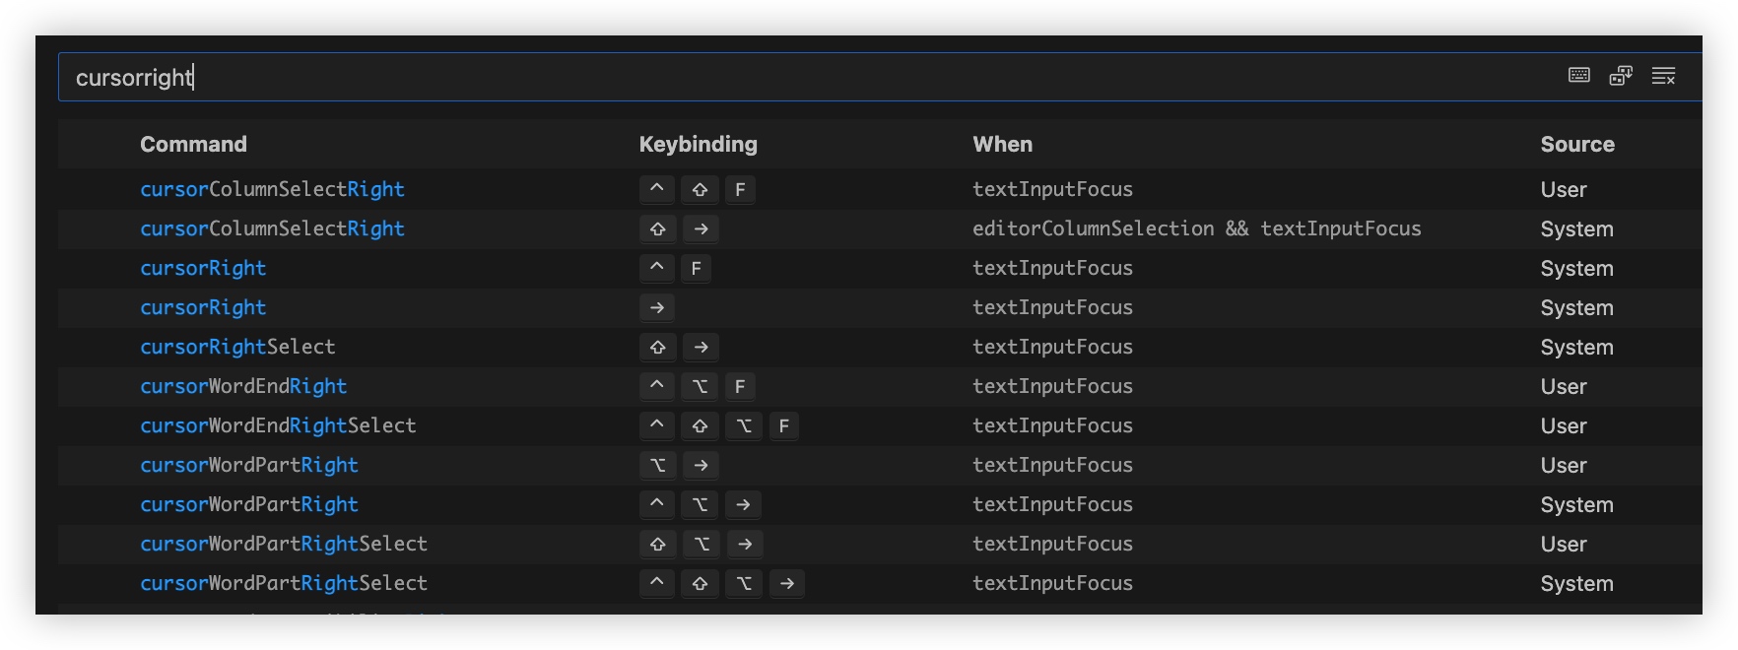Screen dimensions: 1738x650
Task: Click the Record Keys keyboard icon
Action: [x=1578, y=76]
